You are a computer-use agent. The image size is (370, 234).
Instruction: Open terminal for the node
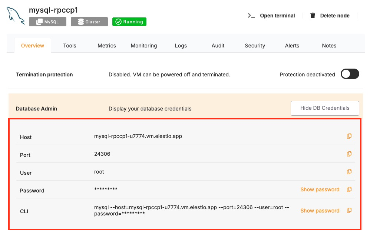click(271, 16)
